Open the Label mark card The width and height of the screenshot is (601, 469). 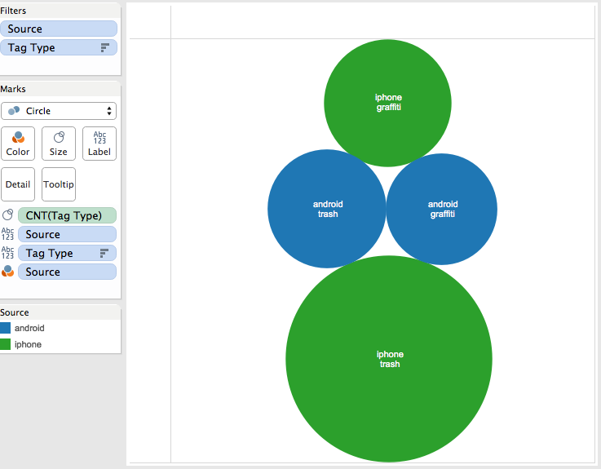(99, 144)
